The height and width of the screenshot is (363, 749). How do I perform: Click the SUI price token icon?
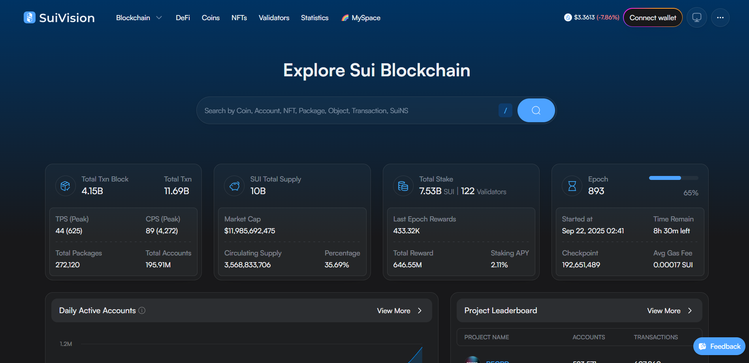tap(568, 17)
